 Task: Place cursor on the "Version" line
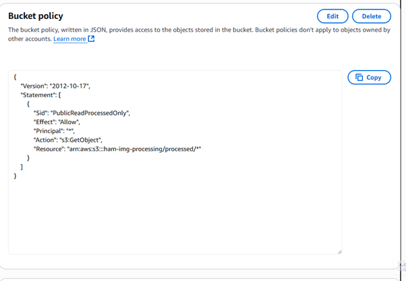[x=55, y=86]
